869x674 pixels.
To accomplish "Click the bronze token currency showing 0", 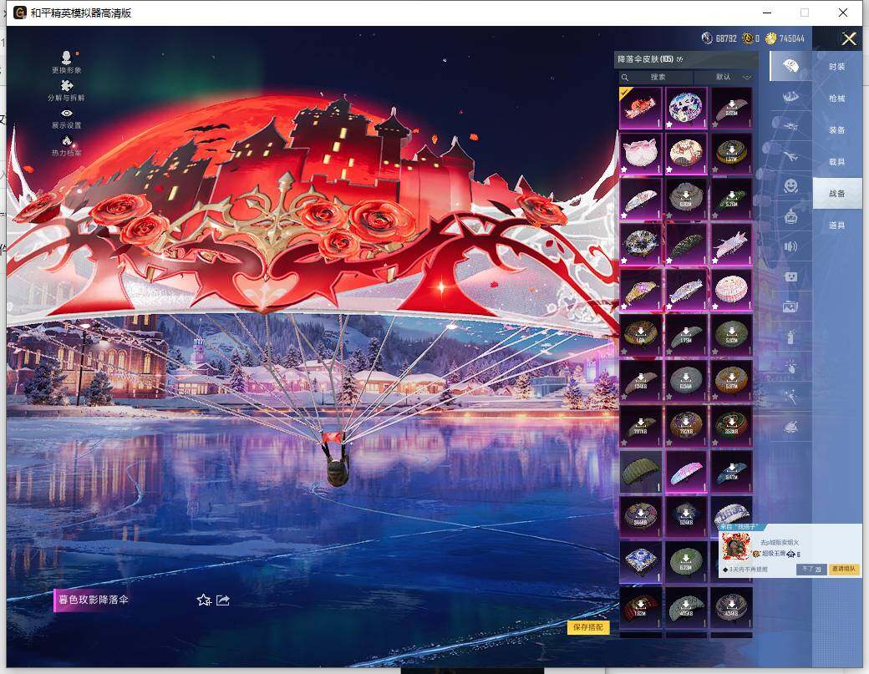I will click(751, 38).
